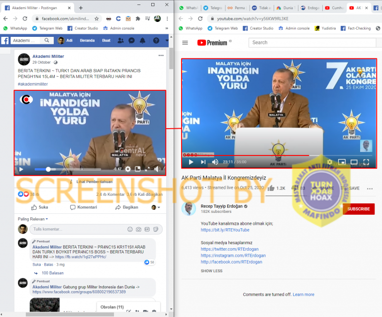Open the bit.ly/RTEYouTube link

tap(225, 230)
